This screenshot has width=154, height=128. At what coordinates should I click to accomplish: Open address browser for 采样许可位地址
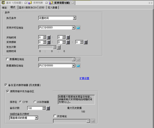click(78, 28)
